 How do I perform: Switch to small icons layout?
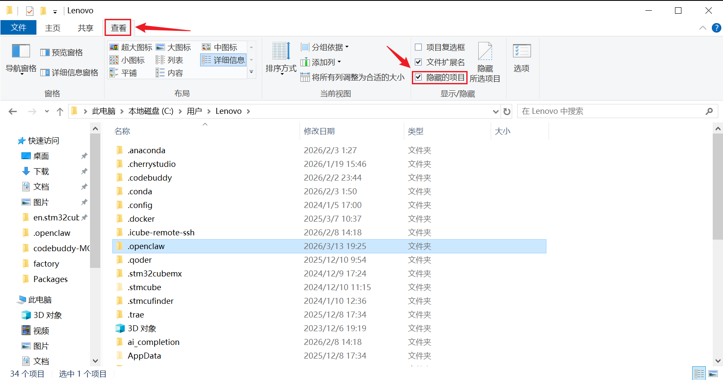[127, 60]
